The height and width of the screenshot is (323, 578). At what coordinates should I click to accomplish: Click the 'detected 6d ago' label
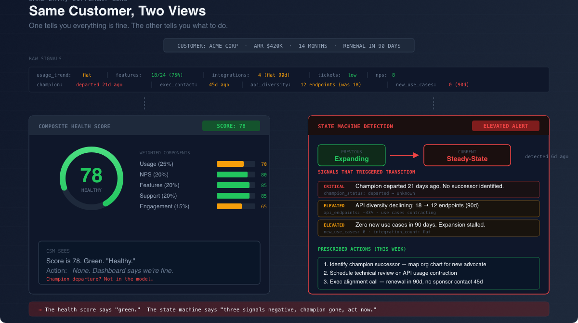[547, 156]
